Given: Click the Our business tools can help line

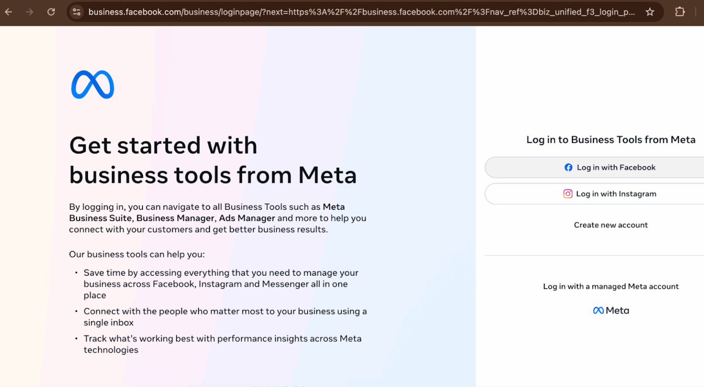Looking at the screenshot, I should [x=137, y=254].
